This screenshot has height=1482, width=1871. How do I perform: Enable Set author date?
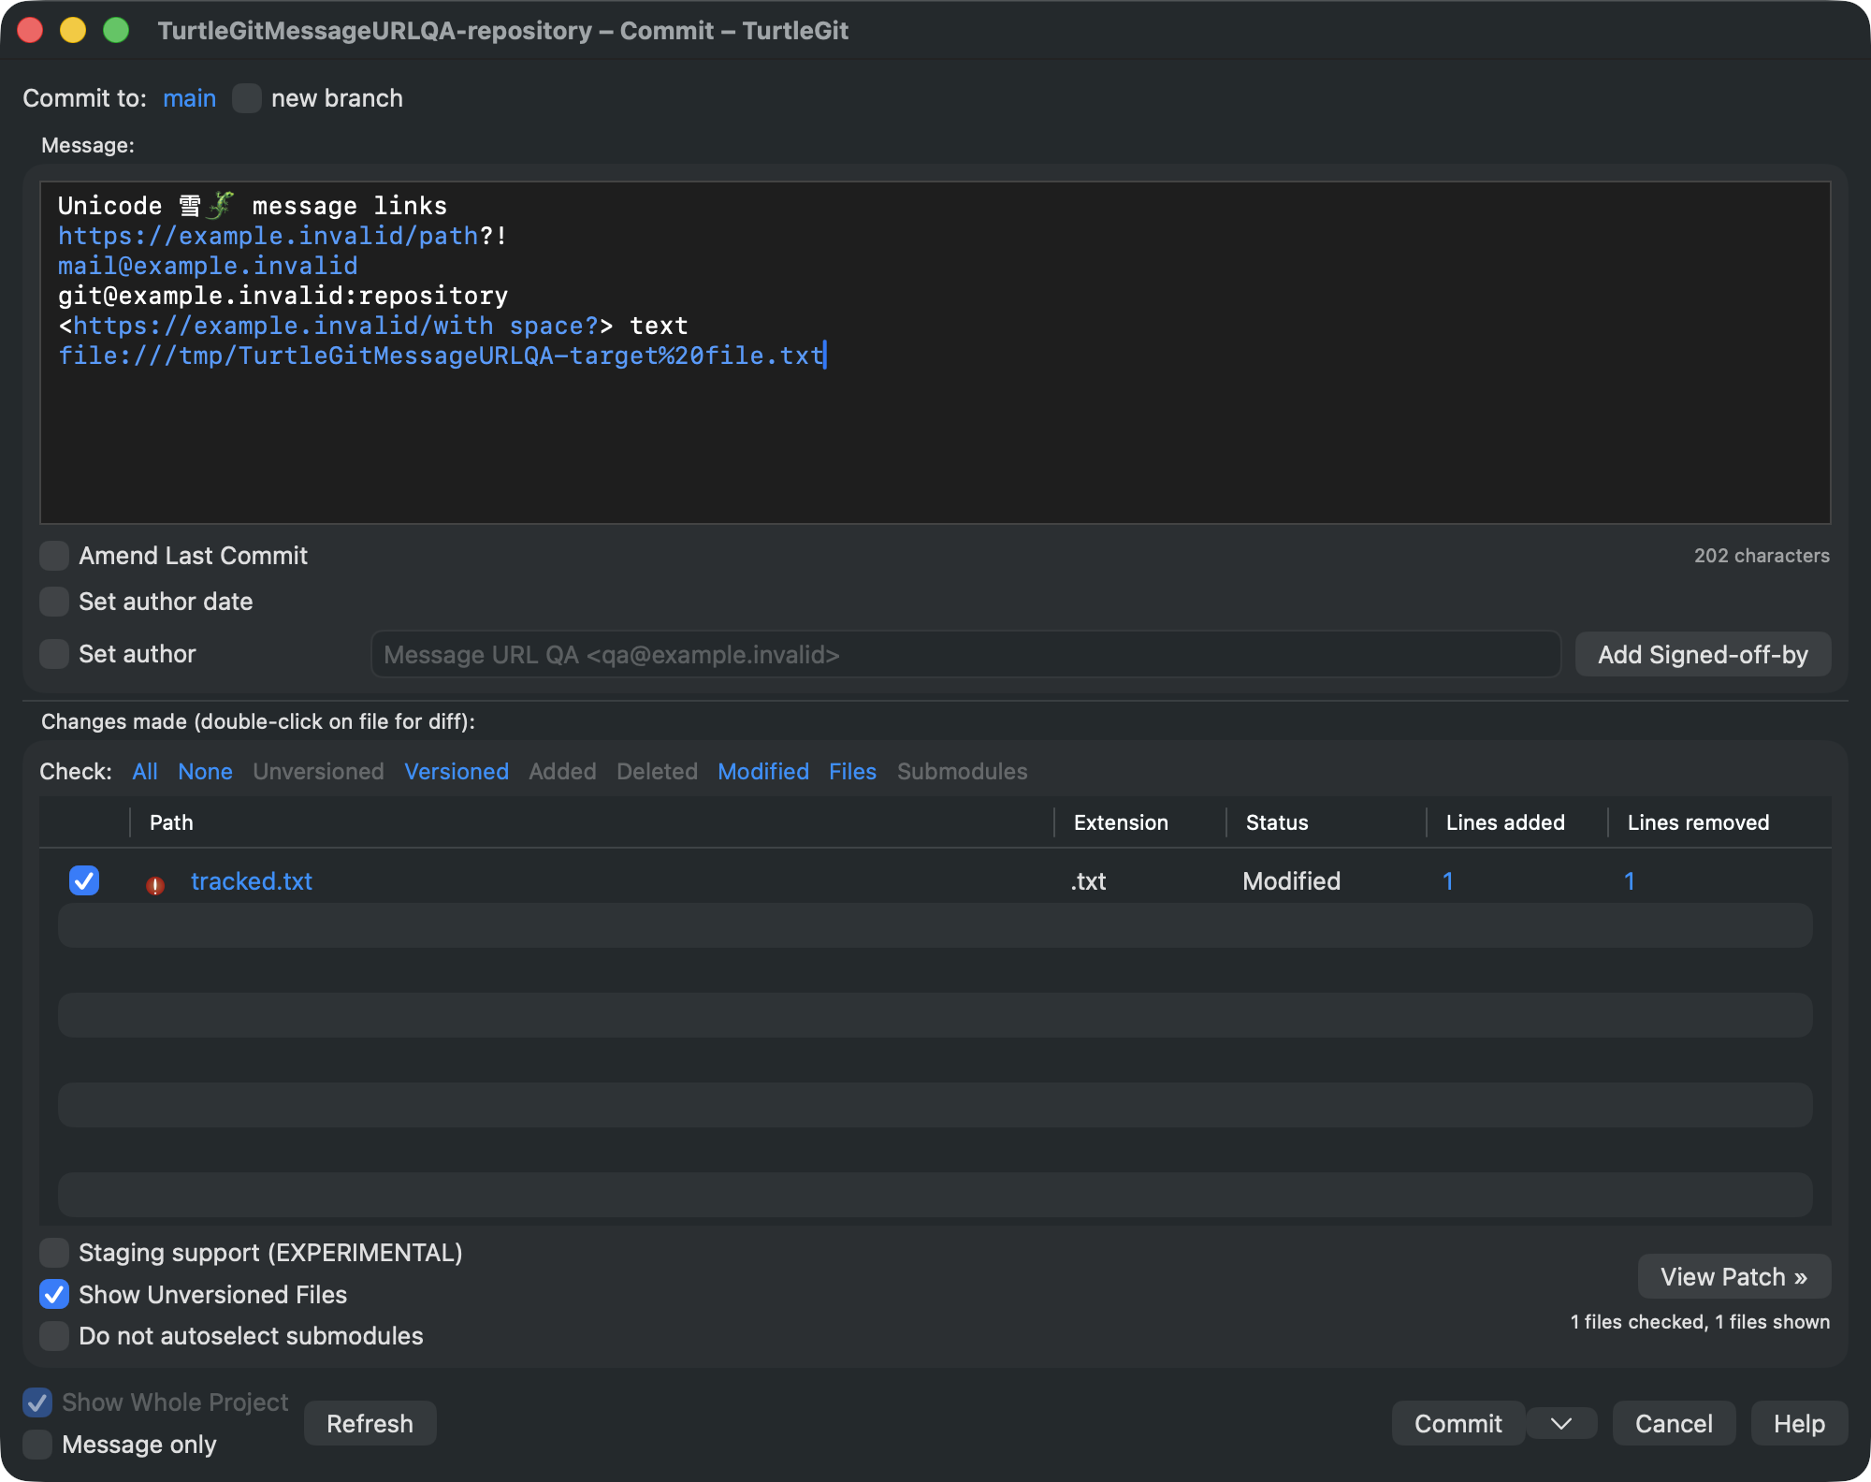(x=54, y=602)
